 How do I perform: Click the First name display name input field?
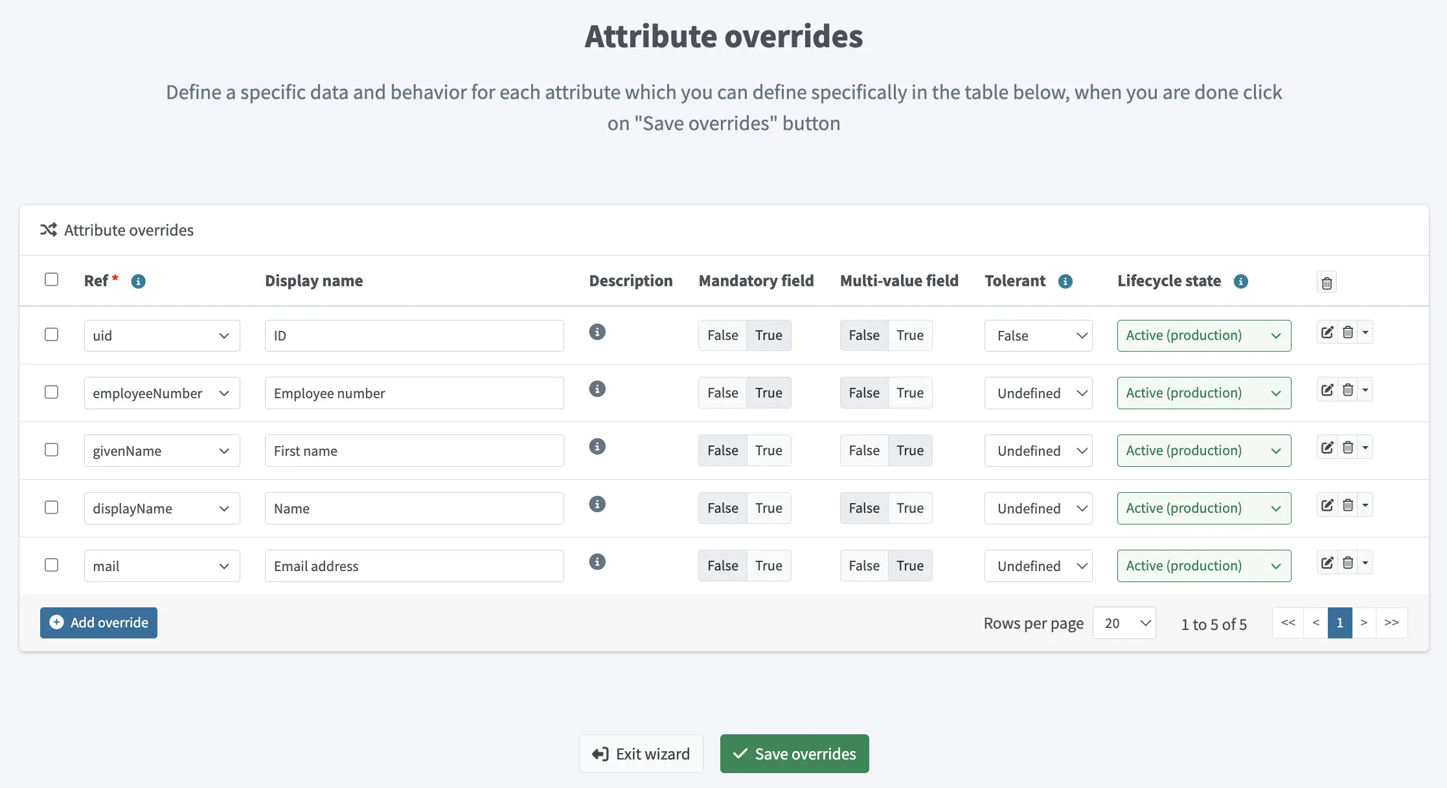pos(414,450)
